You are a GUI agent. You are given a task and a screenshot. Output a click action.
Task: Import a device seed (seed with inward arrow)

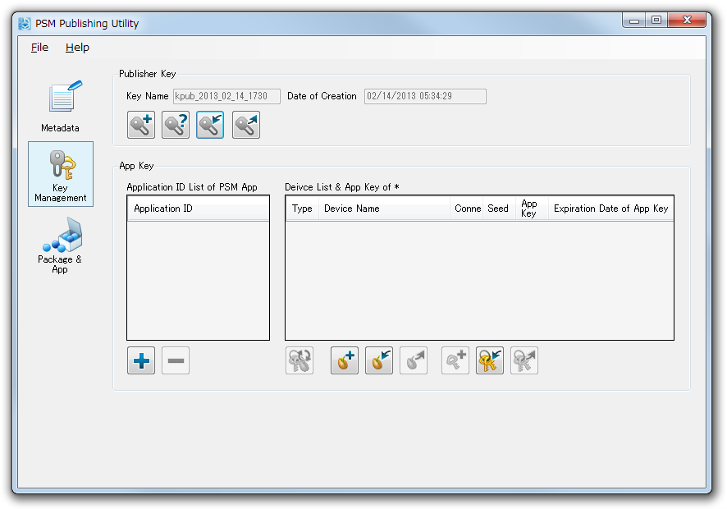(x=379, y=360)
